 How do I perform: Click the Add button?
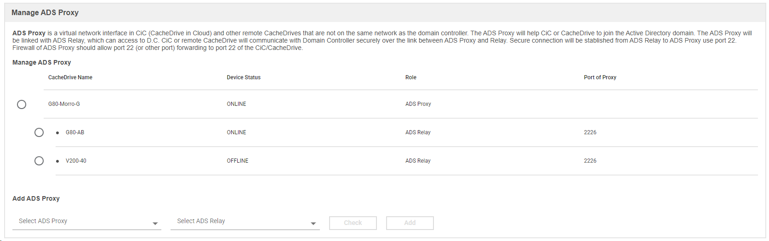click(x=410, y=223)
